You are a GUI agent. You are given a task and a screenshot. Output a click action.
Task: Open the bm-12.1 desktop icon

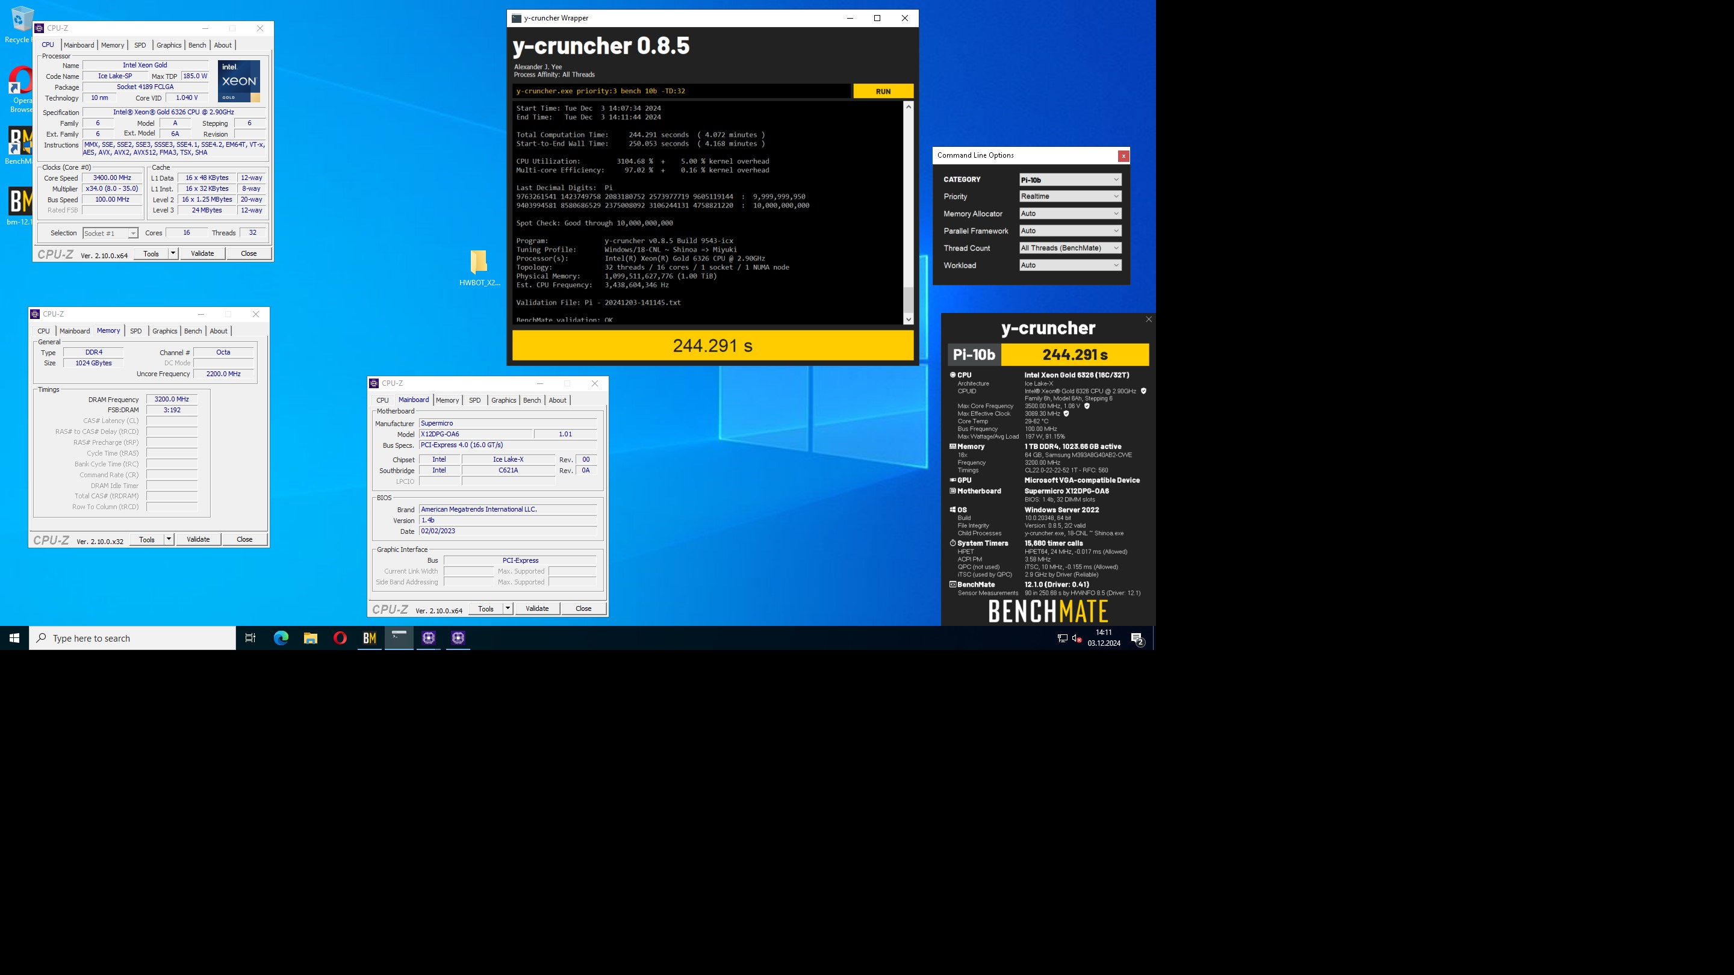click(x=19, y=206)
